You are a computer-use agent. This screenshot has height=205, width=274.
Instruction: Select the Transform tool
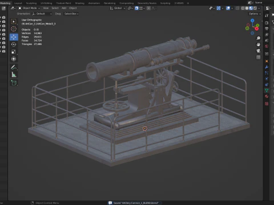click(x=14, y=59)
